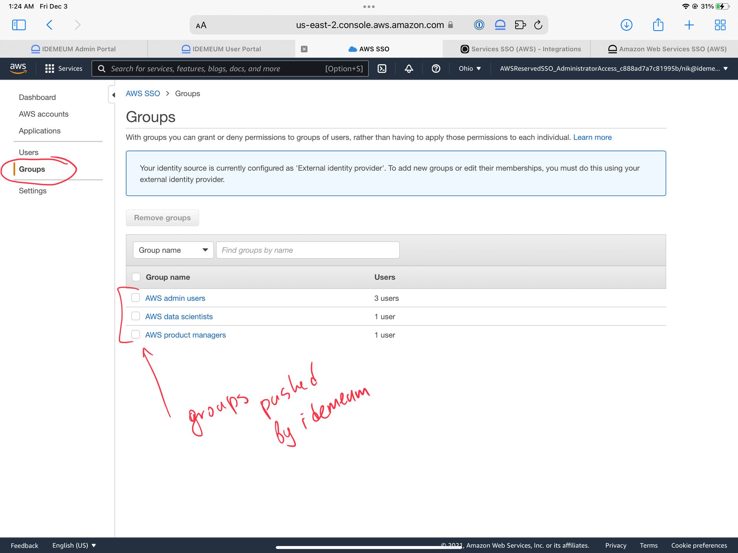This screenshot has height=553, width=738.
Task: Open AWS accounts in the sidebar
Action: [x=44, y=114]
